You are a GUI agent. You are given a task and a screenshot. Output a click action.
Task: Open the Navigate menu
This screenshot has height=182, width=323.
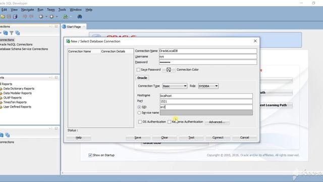(x=27, y=10)
